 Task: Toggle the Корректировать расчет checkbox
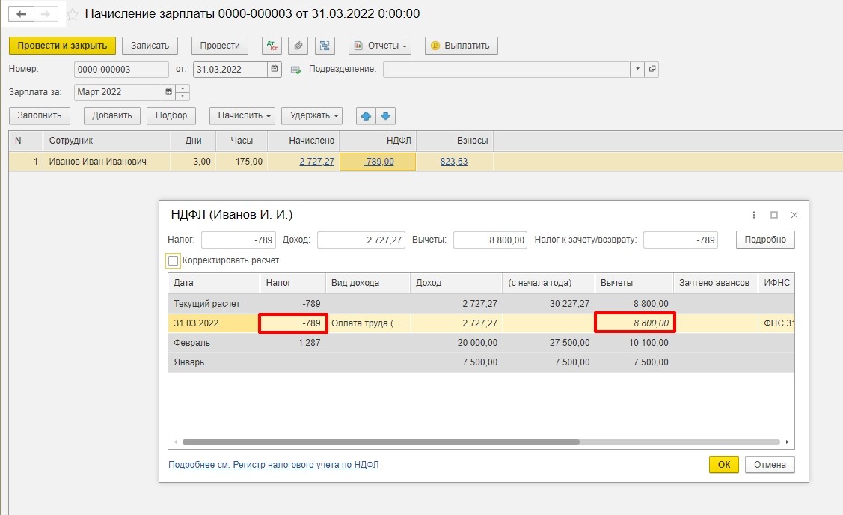point(173,261)
